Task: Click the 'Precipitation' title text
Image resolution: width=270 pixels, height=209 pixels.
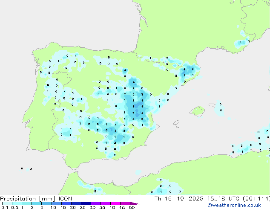Action: [18, 199]
